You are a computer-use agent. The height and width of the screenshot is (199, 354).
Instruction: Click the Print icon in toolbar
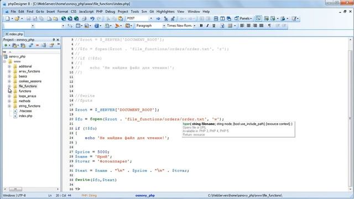84,18
